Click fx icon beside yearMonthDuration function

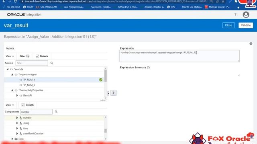click(x=21, y=134)
